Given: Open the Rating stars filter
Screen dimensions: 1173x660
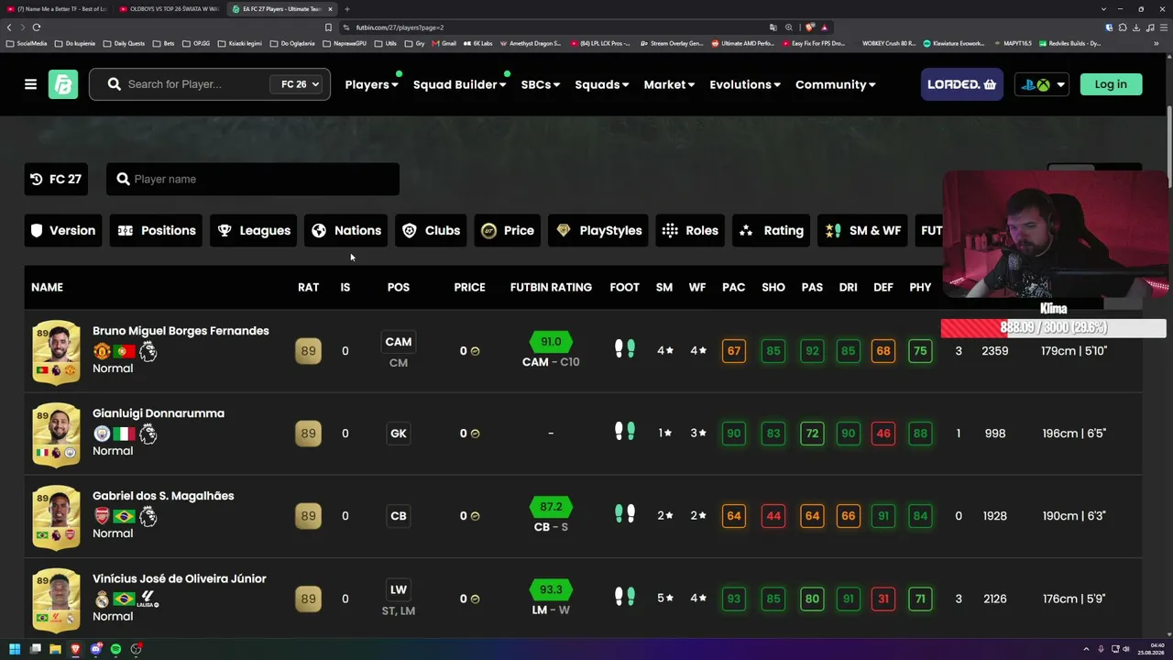Looking at the screenshot, I should coord(772,230).
